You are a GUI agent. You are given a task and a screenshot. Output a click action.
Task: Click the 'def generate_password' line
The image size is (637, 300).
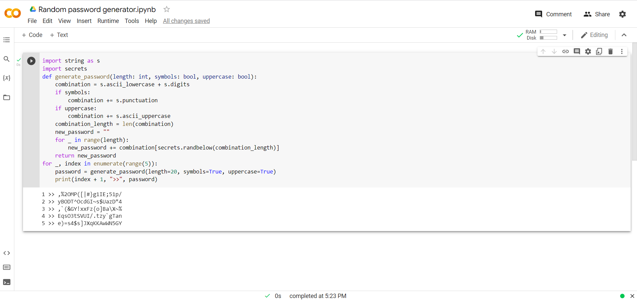150,77
